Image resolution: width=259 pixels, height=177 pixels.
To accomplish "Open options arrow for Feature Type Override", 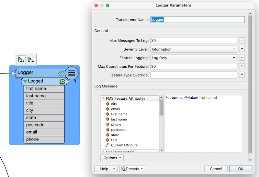I will 242,75.
